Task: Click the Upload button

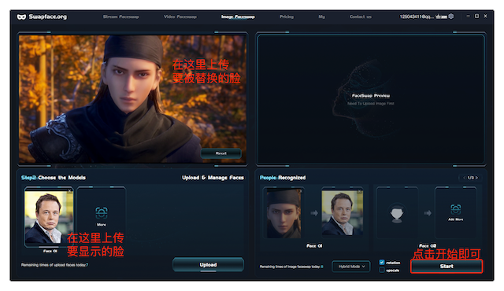Action: [x=208, y=265]
